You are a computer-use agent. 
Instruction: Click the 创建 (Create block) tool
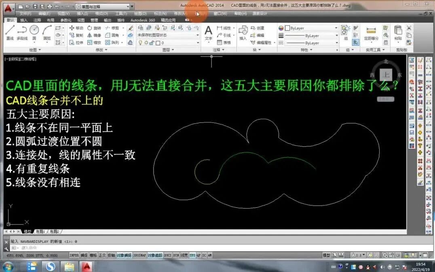pyautogui.click(x=258, y=28)
